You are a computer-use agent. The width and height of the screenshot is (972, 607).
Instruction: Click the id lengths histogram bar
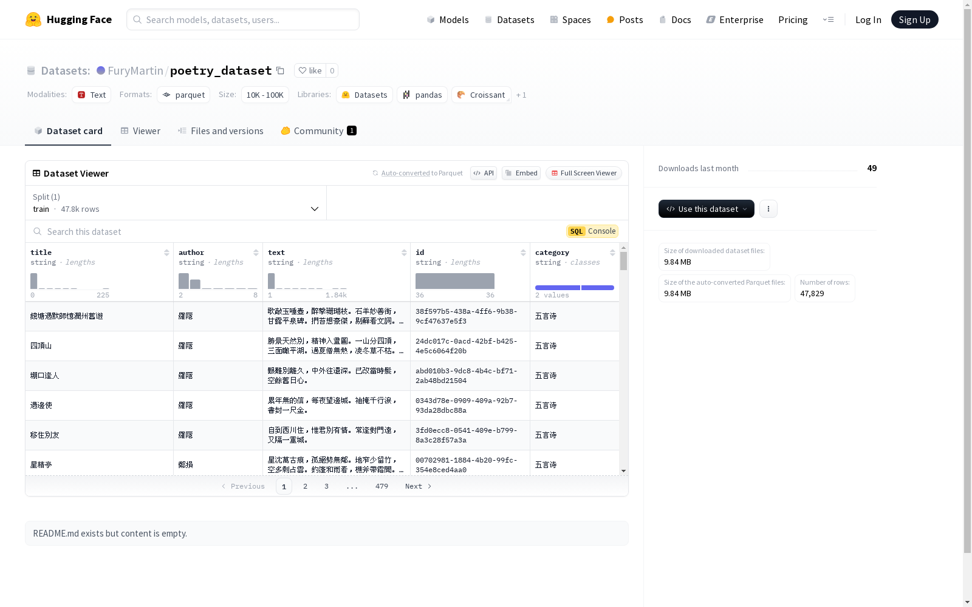455,281
